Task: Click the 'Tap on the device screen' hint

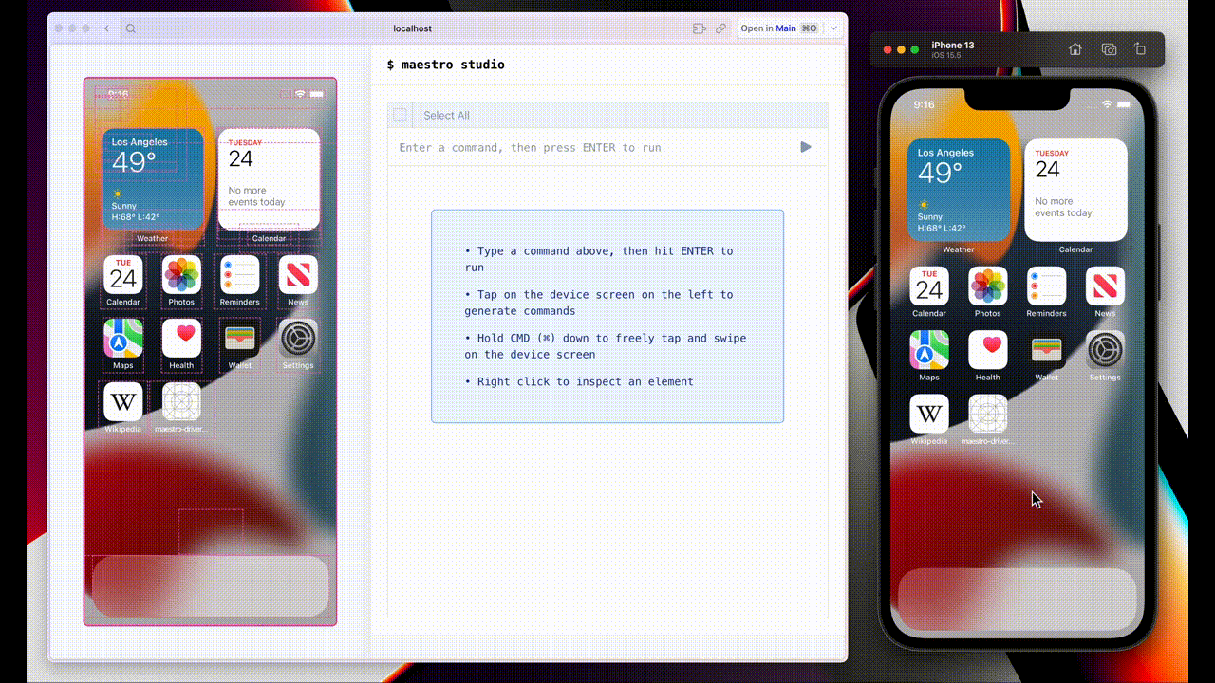Action: tap(599, 303)
